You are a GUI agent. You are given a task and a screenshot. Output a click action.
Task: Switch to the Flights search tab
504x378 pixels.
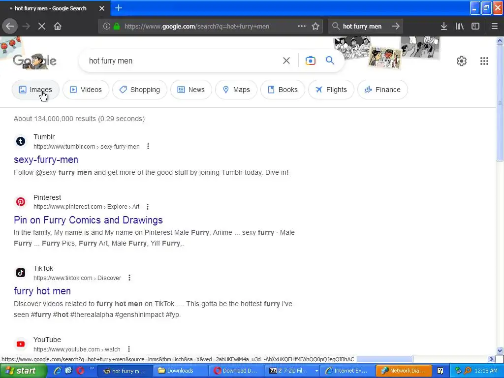coord(331,90)
